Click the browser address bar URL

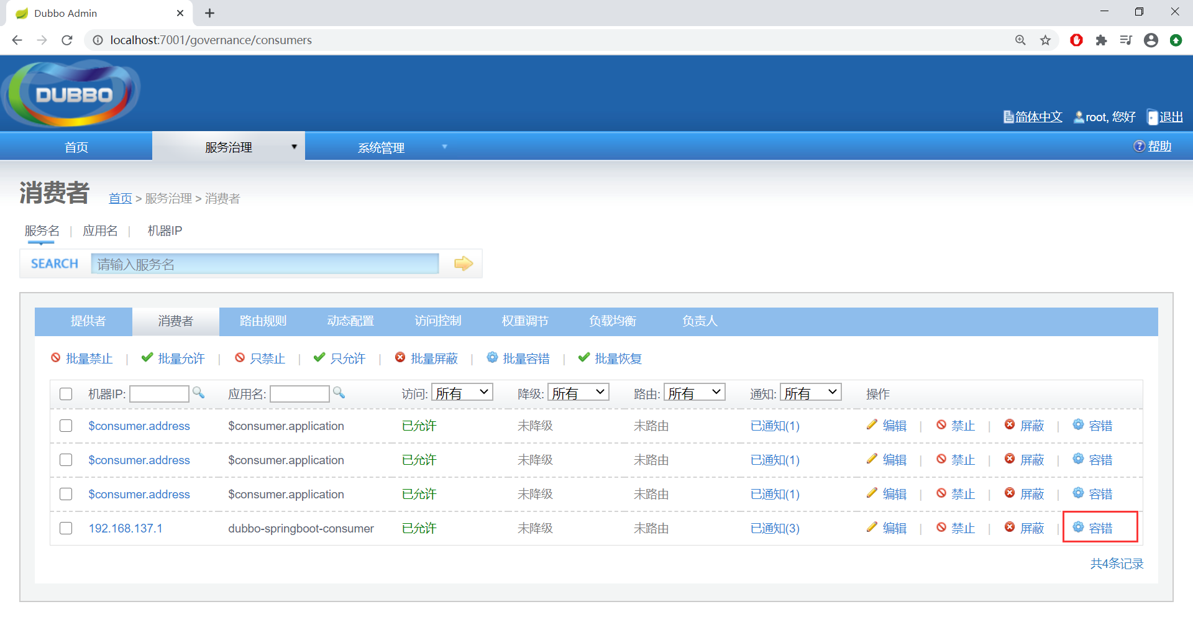[x=211, y=40]
